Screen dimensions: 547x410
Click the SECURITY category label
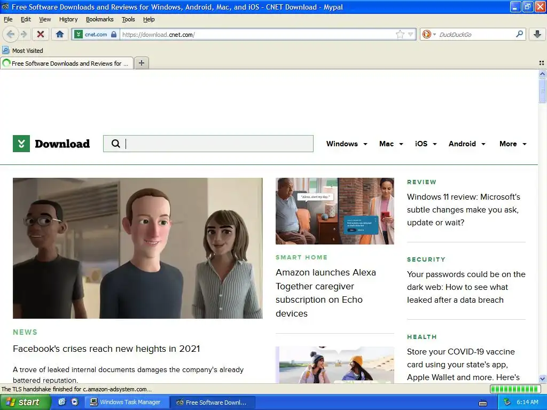click(x=426, y=259)
